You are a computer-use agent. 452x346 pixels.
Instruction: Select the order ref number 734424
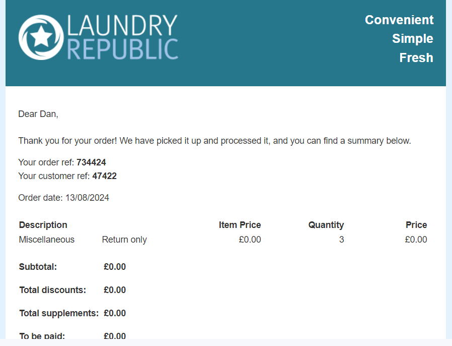click(x=91, y=162)
